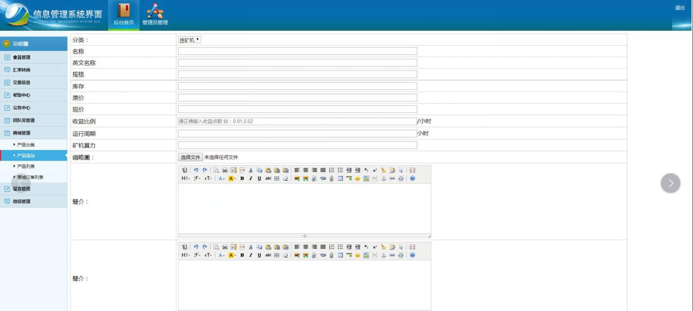This screenshot has width=693, height=311.
Task: Open 微信管理 in the sidebar
Action: tap(34, 201)
